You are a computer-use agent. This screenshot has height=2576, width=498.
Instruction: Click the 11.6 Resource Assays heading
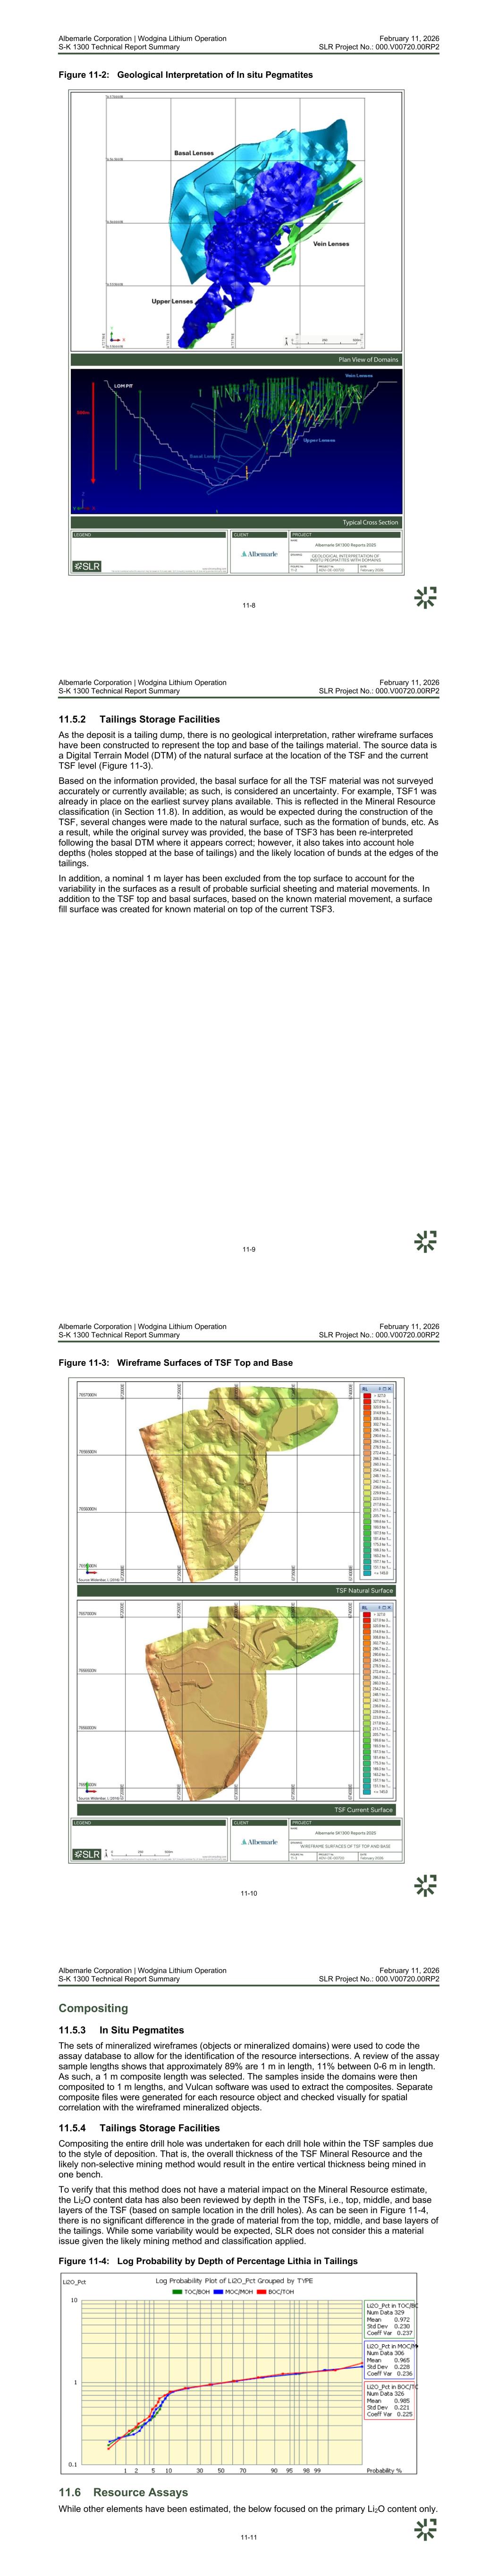pyautogui.click(x=123, y=2492)
